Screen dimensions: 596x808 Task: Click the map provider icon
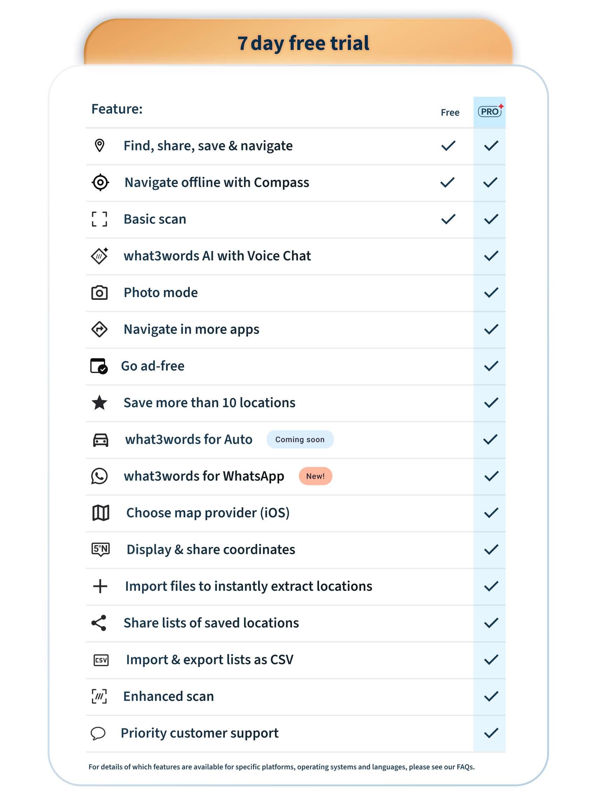(x=101, y=513)
